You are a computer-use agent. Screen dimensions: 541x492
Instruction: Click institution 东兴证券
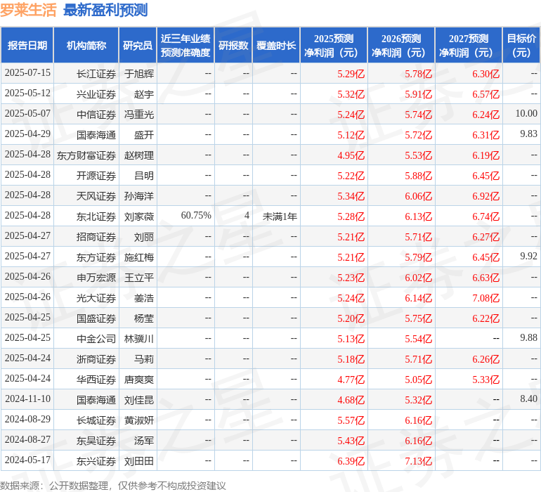click(x=96, y=461)
